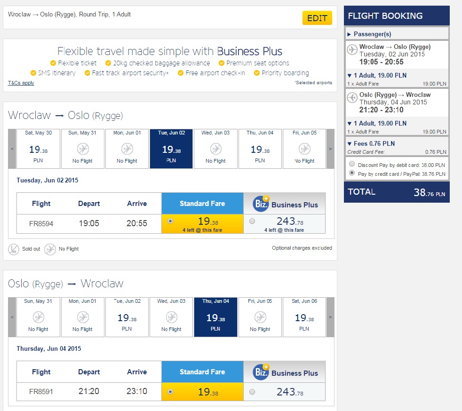Click plane icon beside Oslo → Wroclaw booking summary
462x411 pixels.
(352, 97)
